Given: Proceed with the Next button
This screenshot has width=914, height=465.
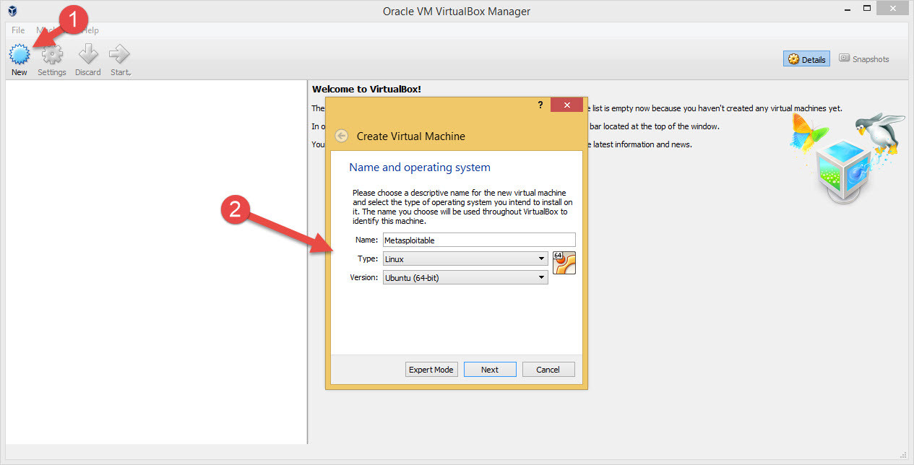Looking at the screenshot, I should 490,370.
